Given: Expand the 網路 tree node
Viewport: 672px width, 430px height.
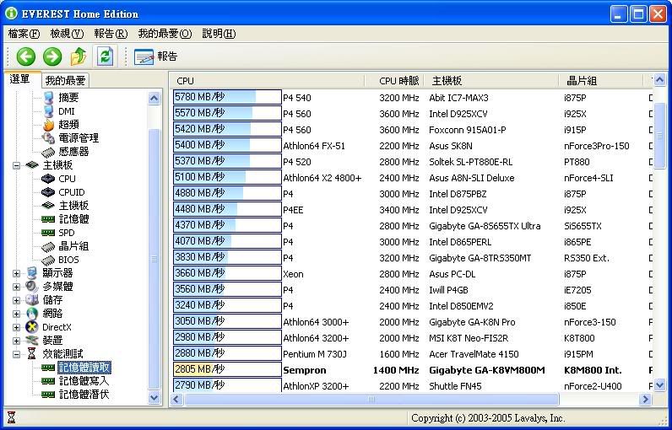Looking at the screenshot, I should 16,314.
